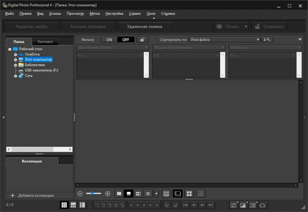The image size is (308, 212).
Task: Open the Сервис menu
Action: 135,14
